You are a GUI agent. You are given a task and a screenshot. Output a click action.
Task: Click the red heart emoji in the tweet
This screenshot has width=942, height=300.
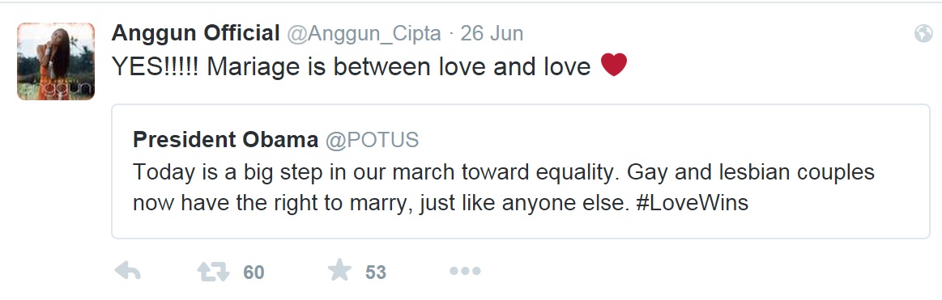[x=614, y=64]
